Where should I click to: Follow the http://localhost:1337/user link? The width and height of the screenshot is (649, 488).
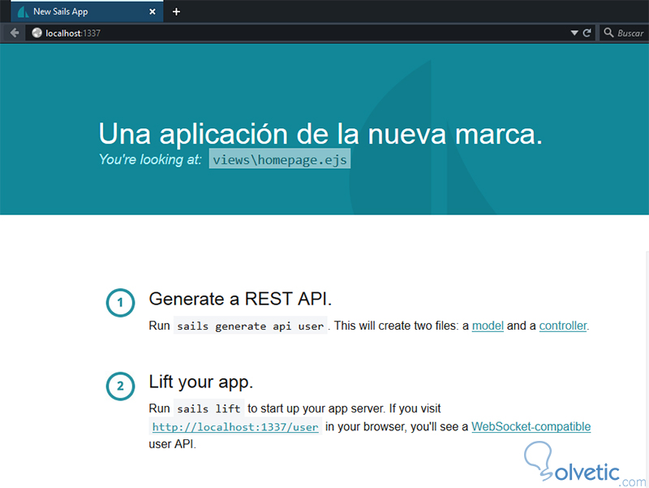point(235,426)
